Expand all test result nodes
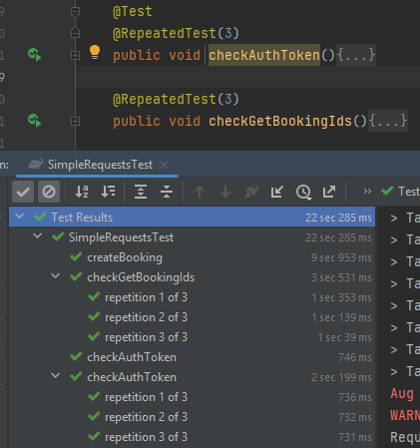Screen dimensions: 420x448 141,192
